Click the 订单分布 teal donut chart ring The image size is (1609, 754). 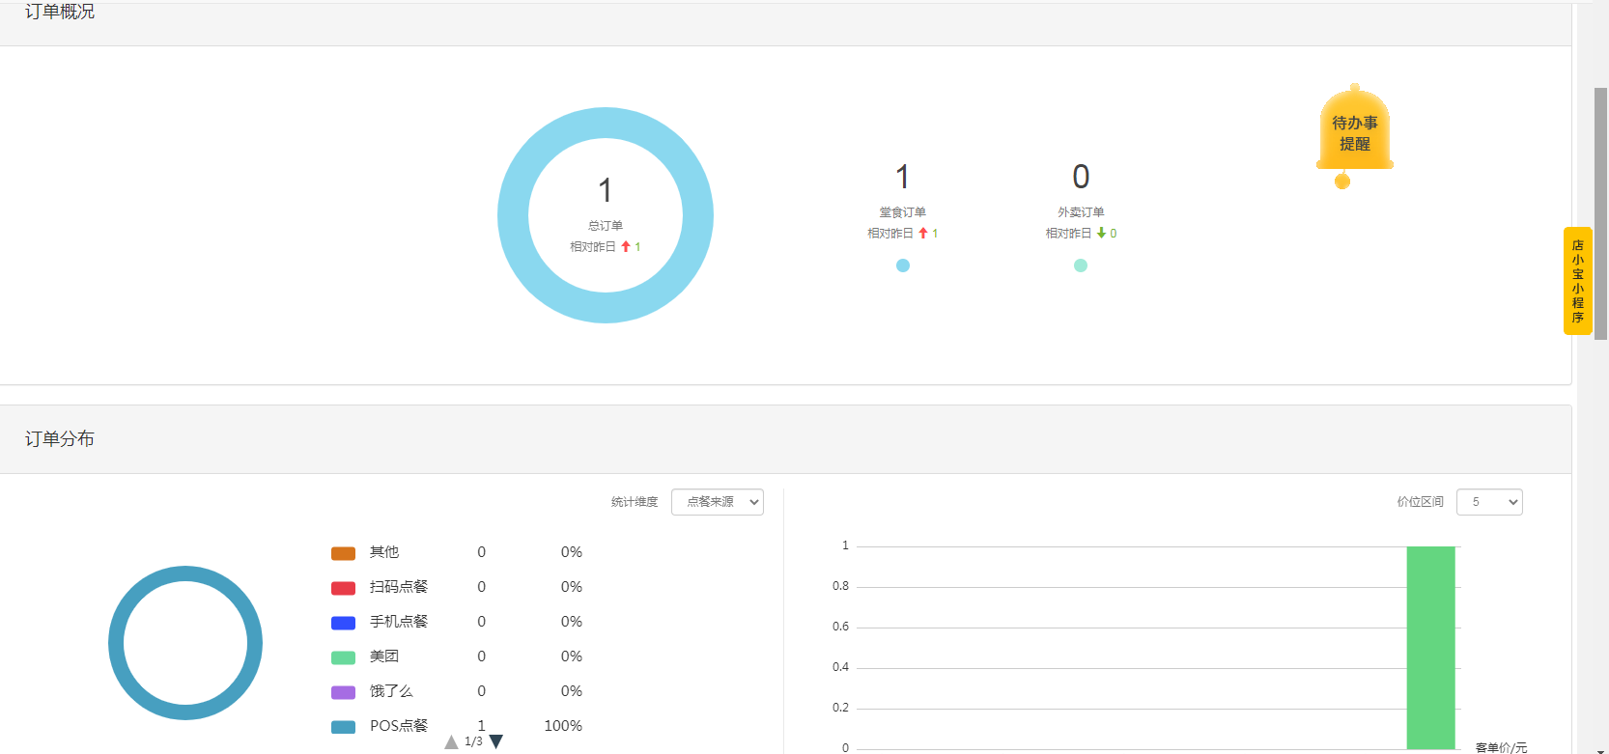pos(116,643)
